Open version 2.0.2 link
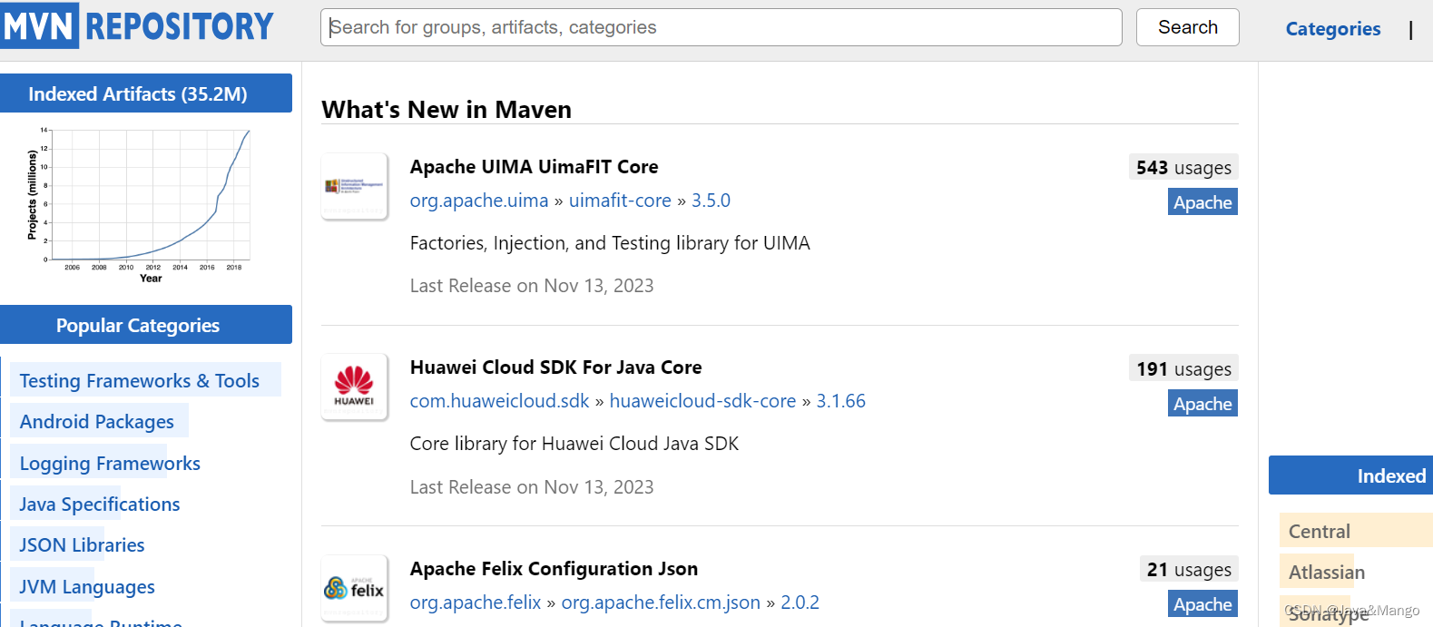This screenshot has width=1433, height=627. pyautogui.click(x=800, y=603)
